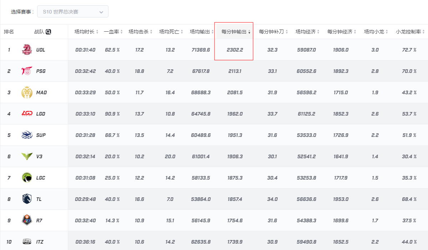The height and width of the screenshot is (250, 428).
Task: Sort by 每分钟经济 column header
Action: pyautogui.click(x=342, y=32)
